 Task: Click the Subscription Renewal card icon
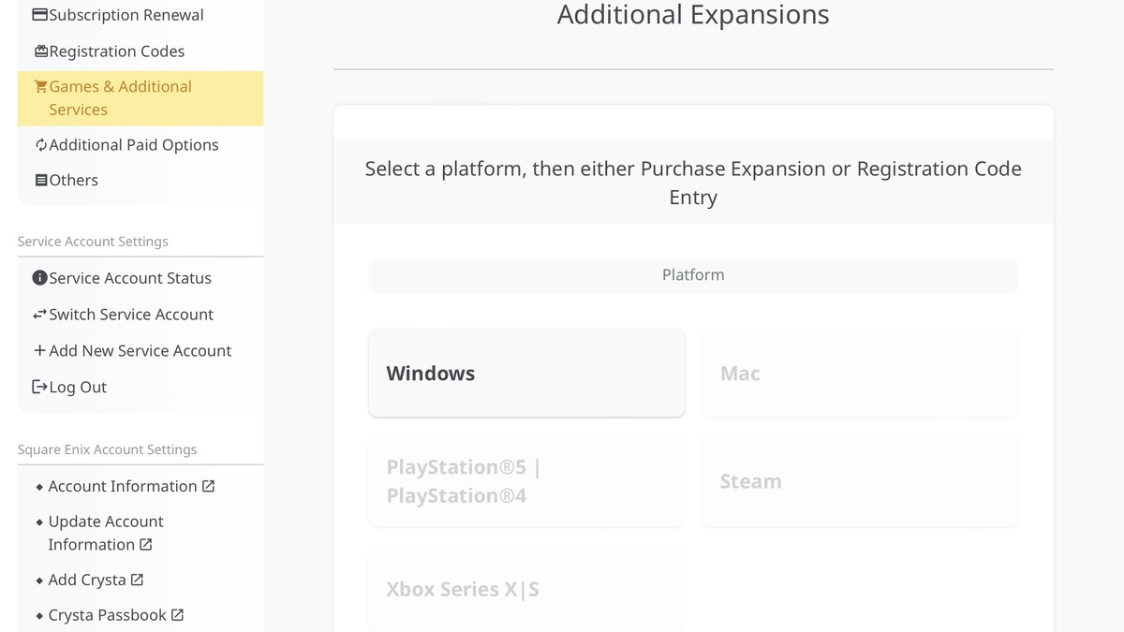click(40, 15)
